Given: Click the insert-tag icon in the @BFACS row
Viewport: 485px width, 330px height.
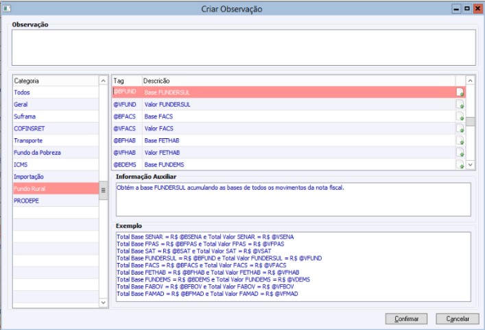Looking at the screenshot, I should [x=460, y=116].
